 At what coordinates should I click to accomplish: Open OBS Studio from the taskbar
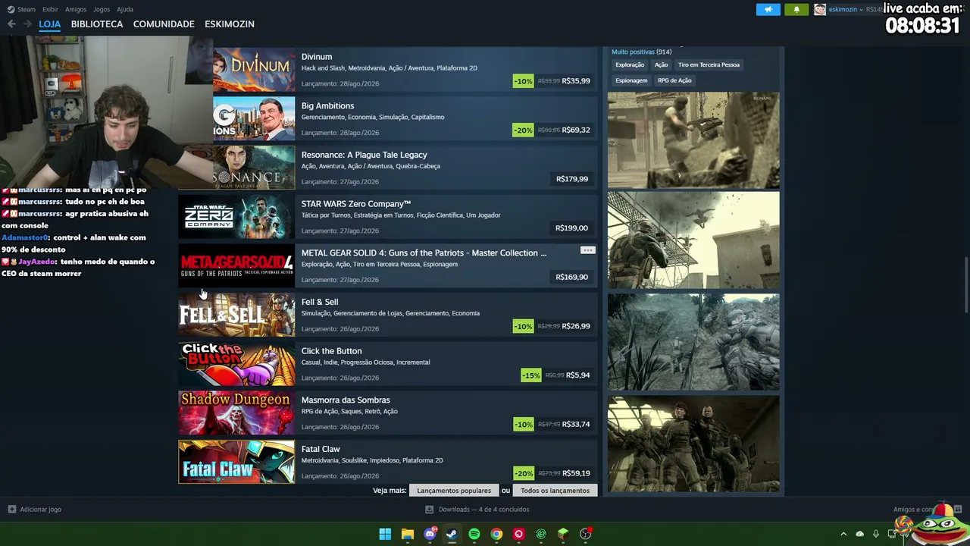[x=585, y=534]
